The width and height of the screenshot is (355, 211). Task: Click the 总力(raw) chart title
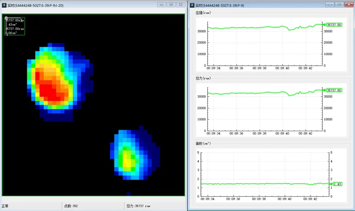[203, 78]
